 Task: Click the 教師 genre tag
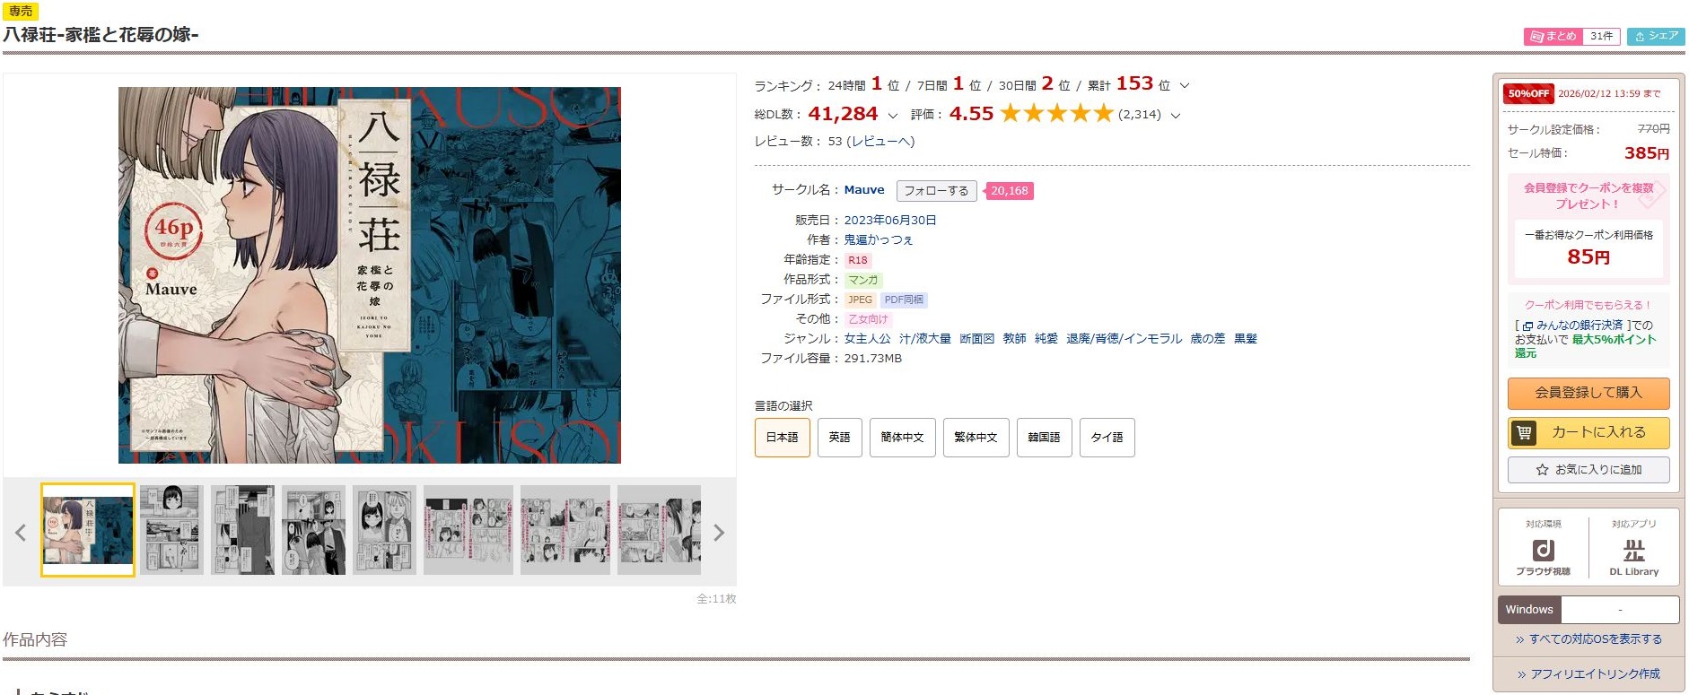point(1014,339)
